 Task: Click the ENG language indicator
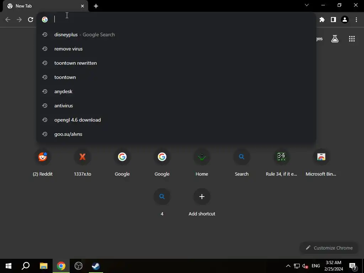click(x=316, y=266)
